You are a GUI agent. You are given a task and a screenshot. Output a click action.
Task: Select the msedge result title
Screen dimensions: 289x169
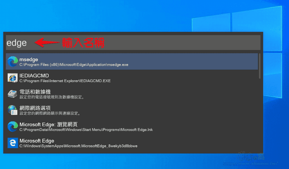click(x=29, y=59)
